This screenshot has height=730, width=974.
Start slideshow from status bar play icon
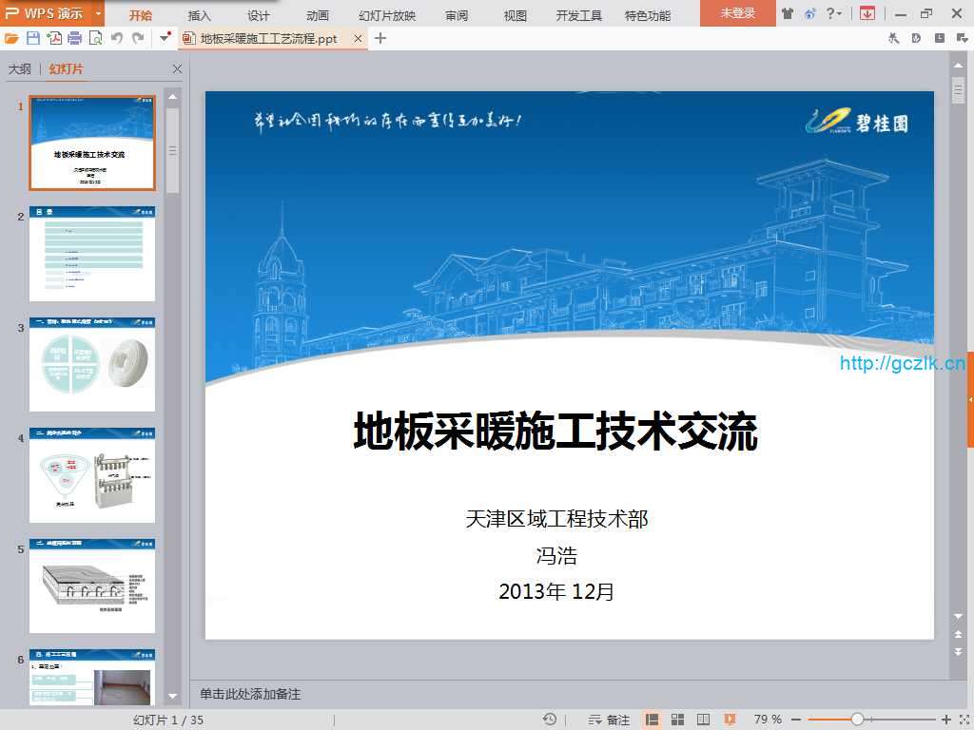[x=730, y=720]
